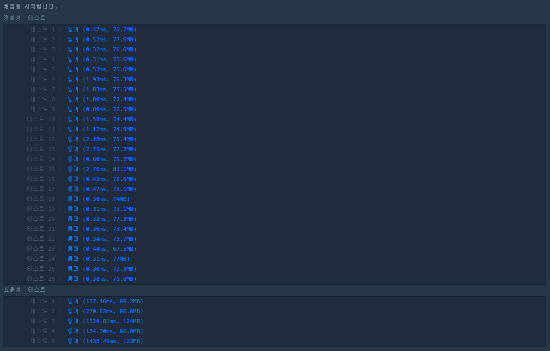Click the 테스트 23 row label

coord(41,249)
